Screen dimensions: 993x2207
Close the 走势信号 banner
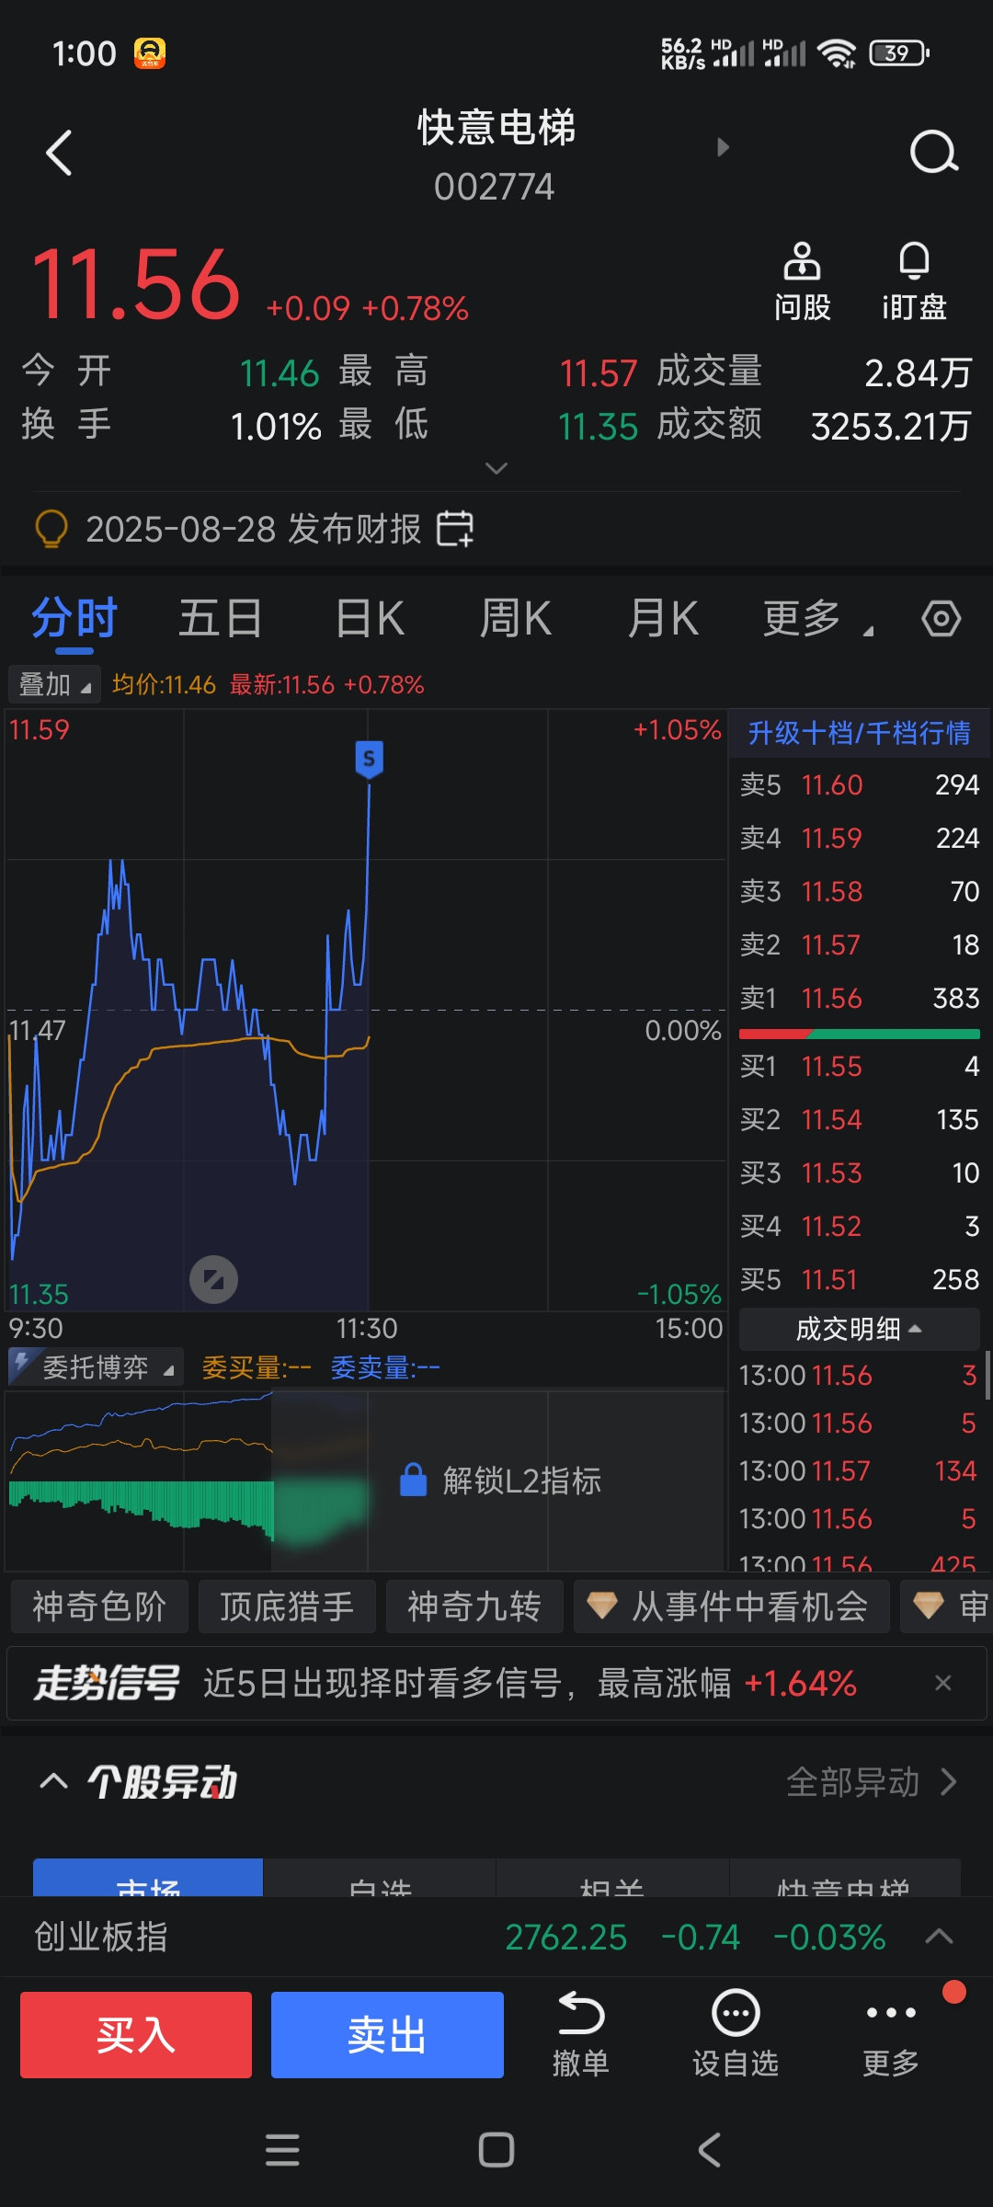coord(942,1683)
